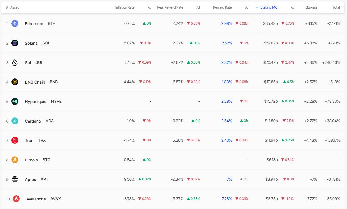Click Tron total value +128.17%

click(x=332, y=140)
